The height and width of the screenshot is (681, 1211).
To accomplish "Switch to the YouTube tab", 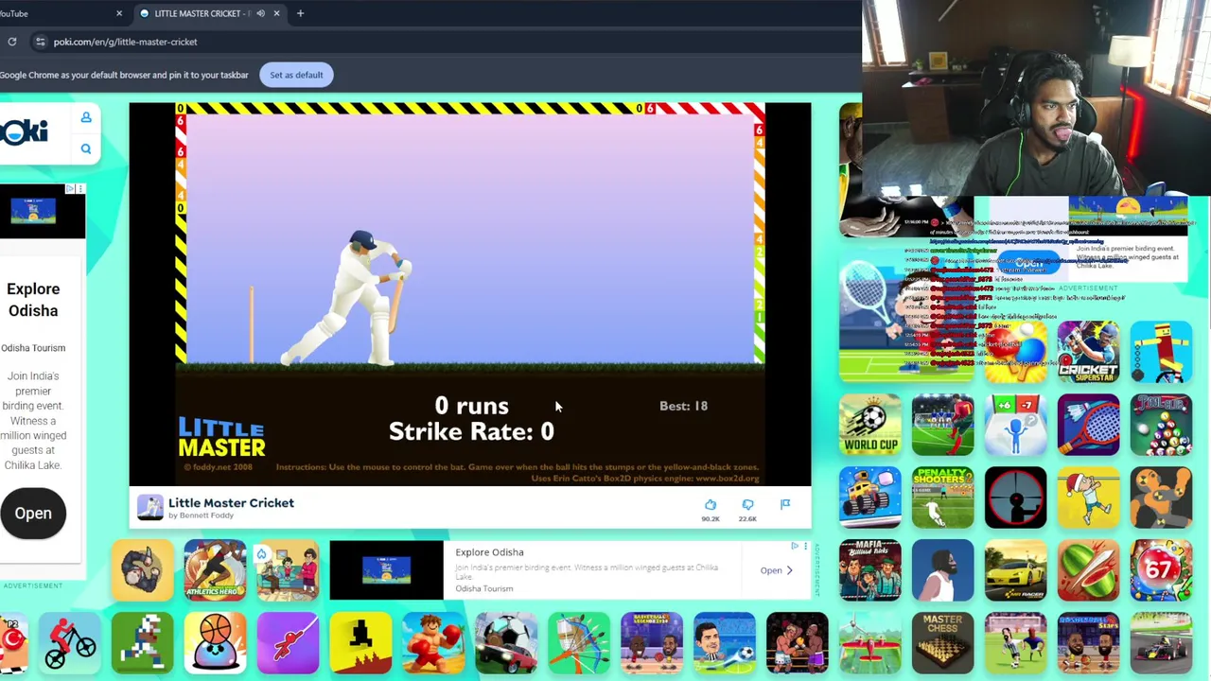I will coord(57,13).
